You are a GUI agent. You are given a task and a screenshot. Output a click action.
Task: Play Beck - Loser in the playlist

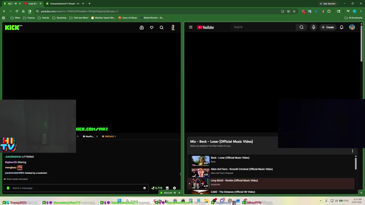click(x=271, y=161)
